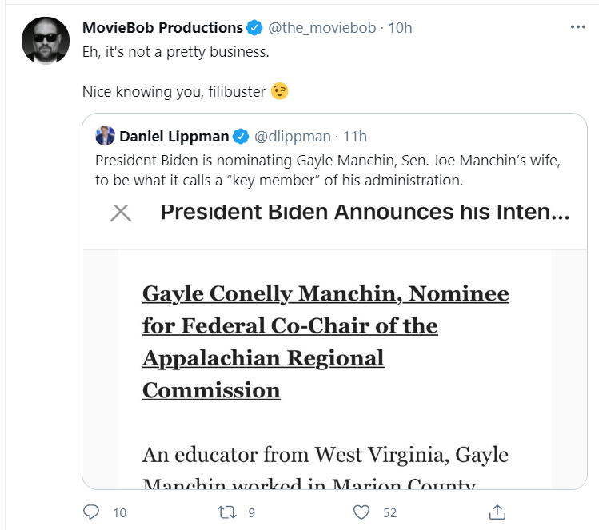Open the MovieBob Productions profile name
The height and width of the screenshot is (530, 599).
click(162, 28)
